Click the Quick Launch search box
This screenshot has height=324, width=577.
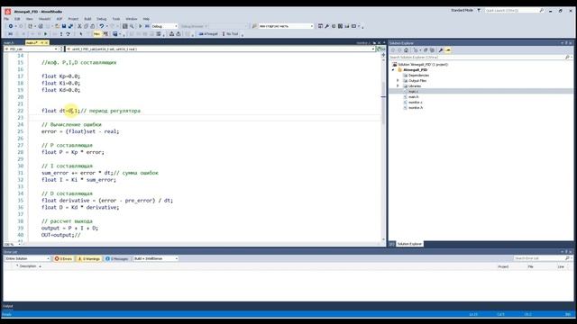pos(514,11)
